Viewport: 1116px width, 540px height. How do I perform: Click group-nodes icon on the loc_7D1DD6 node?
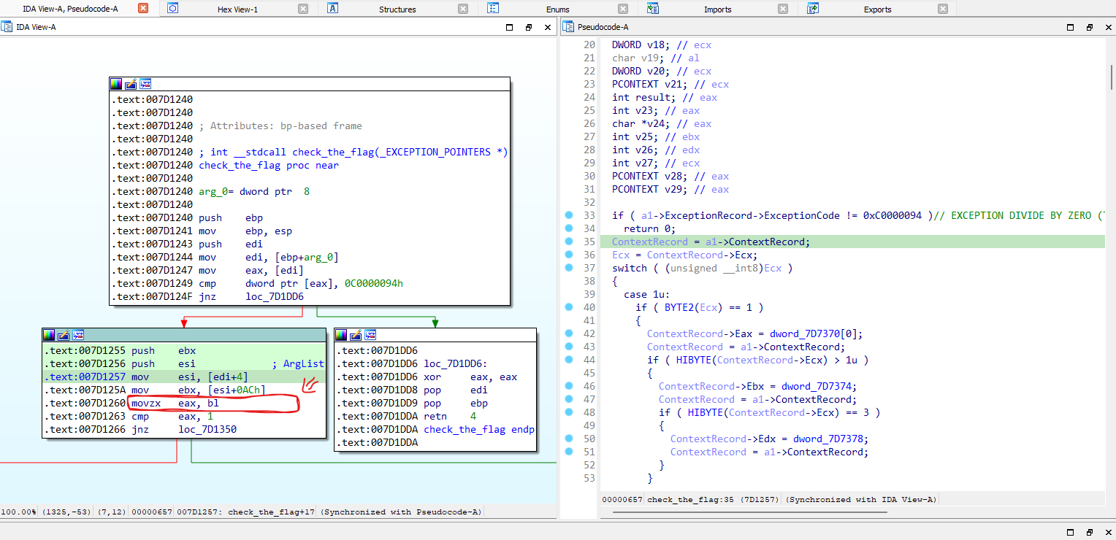370,335
